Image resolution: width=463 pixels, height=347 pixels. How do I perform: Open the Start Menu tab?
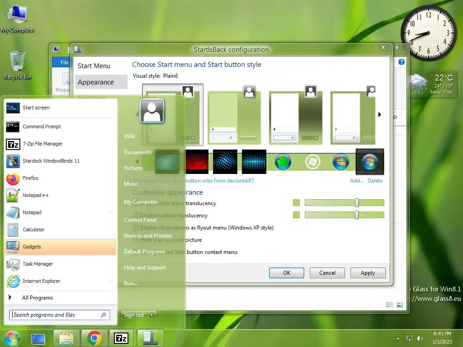tap(101, 66)
